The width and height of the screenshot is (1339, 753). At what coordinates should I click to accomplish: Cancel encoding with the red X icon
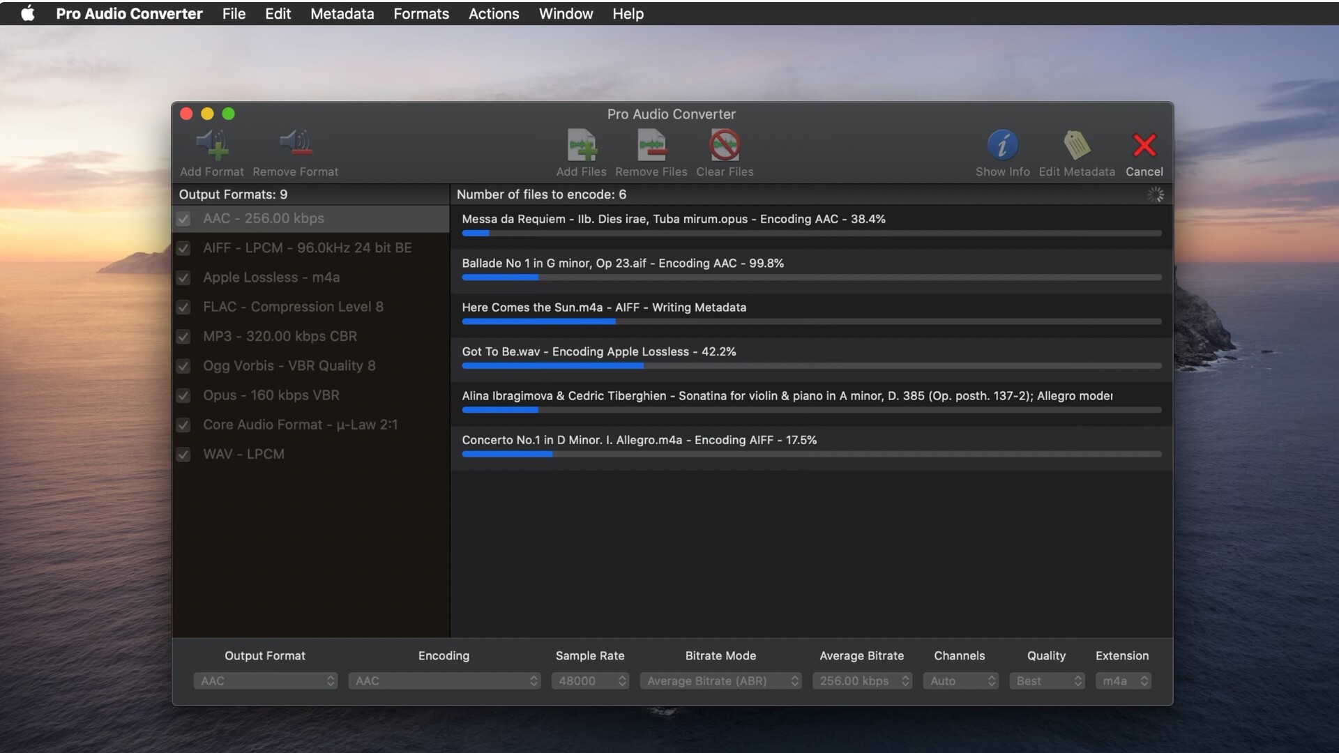click(1144, 145)
